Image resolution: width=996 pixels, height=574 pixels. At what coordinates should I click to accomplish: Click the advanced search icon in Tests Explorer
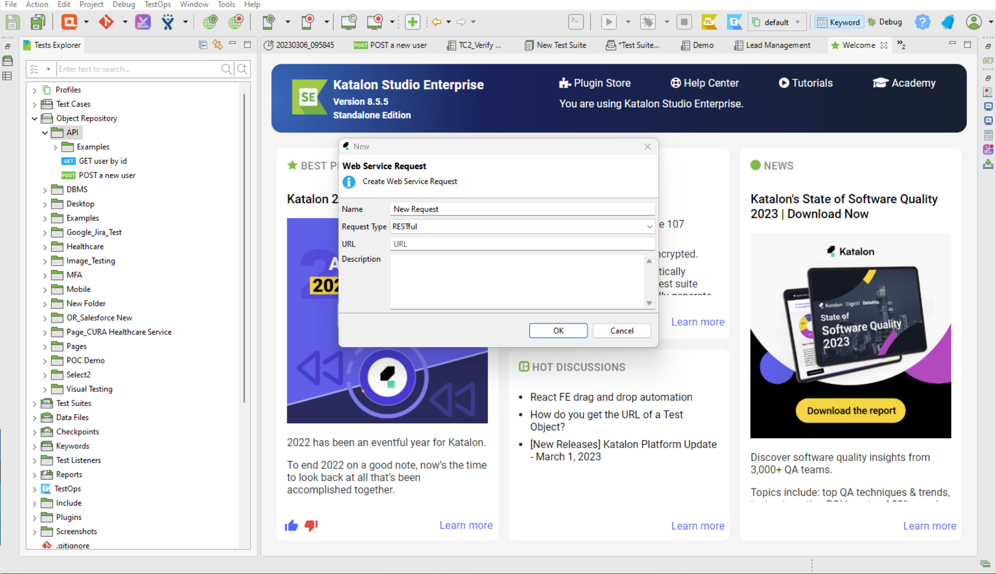242,69
